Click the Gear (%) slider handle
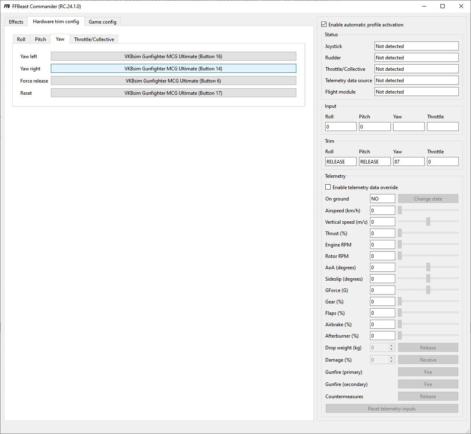 point(400,301)
